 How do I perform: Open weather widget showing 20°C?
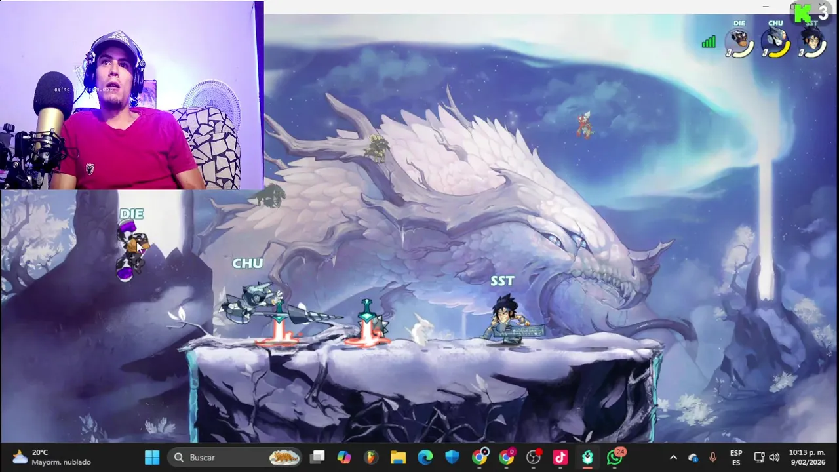pyautogui.click(x=52, y=457)
